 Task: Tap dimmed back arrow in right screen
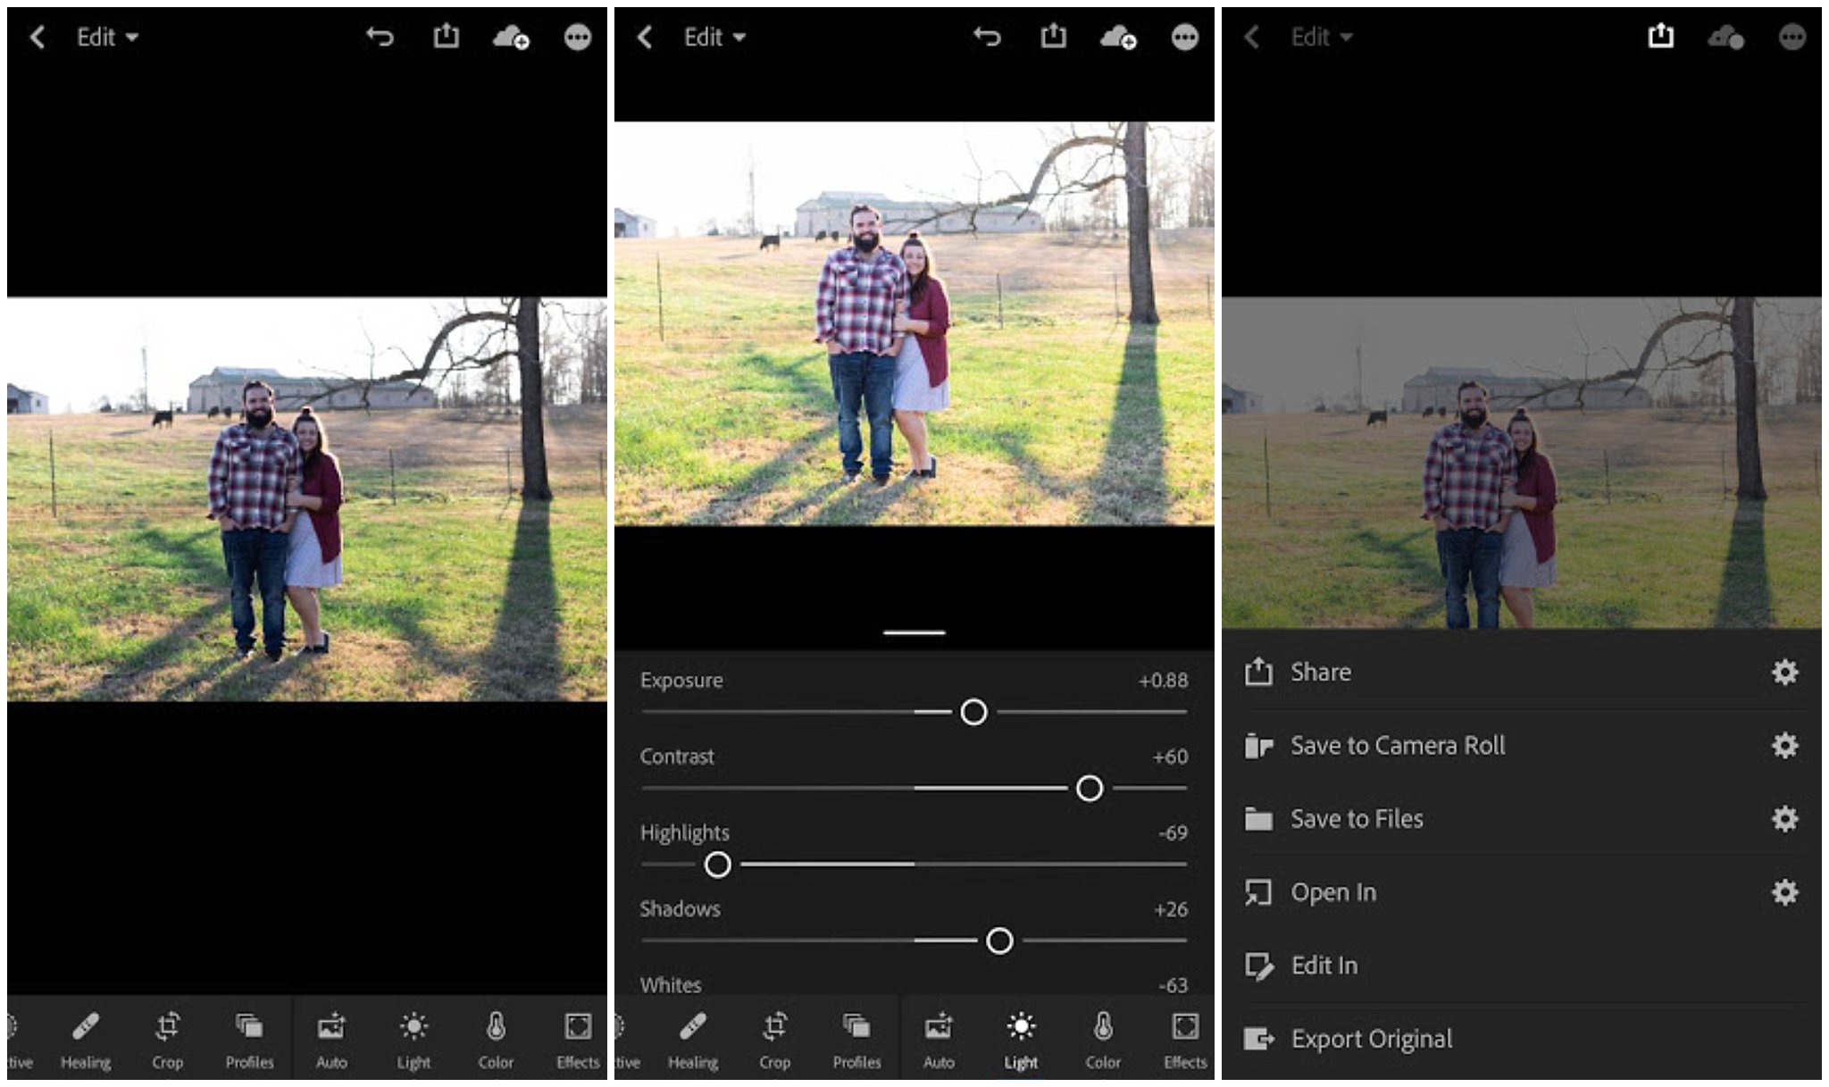point(1251,37)
